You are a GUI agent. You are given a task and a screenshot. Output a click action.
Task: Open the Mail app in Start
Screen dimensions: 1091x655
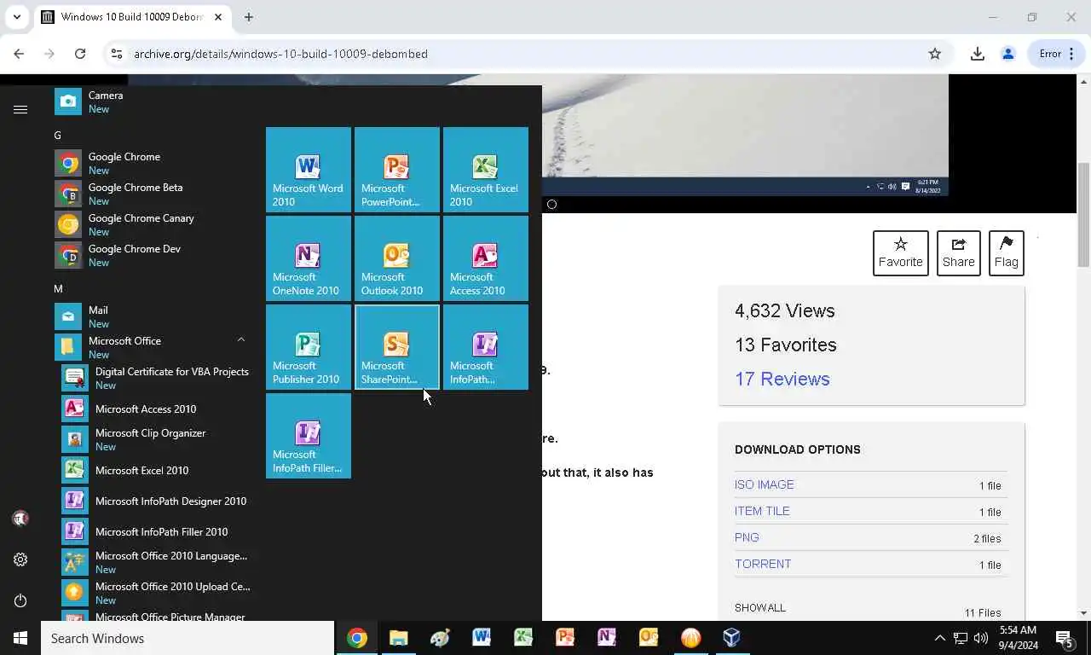coord(153,316)
